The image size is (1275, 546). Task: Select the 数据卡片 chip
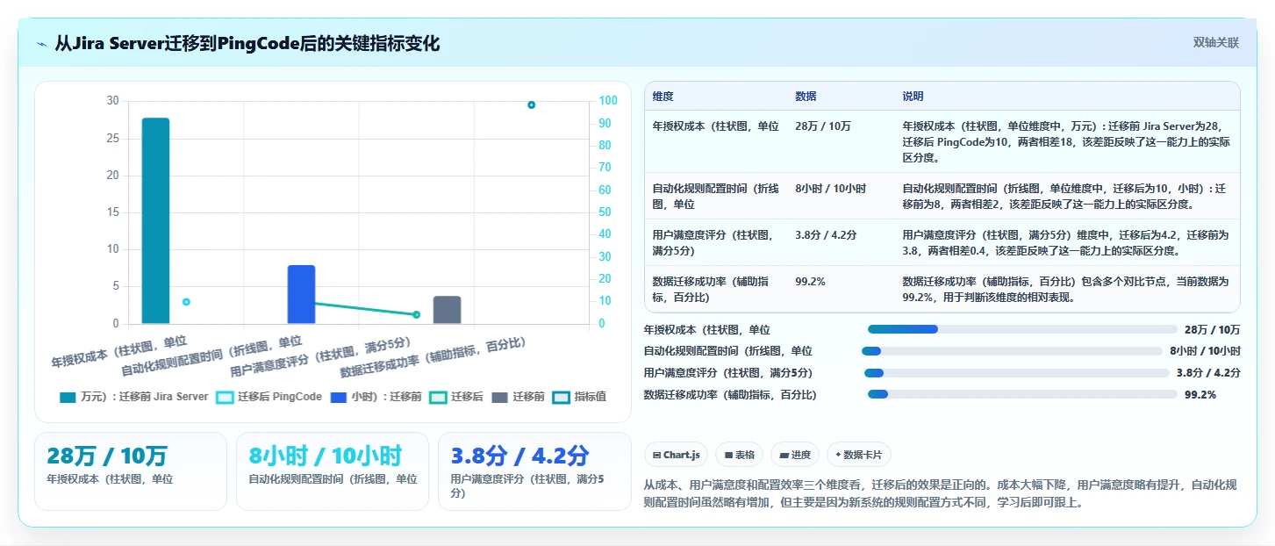859,455
